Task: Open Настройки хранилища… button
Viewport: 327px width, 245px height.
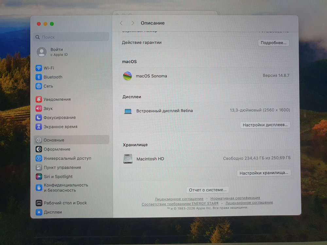Action: click(264, 173)
